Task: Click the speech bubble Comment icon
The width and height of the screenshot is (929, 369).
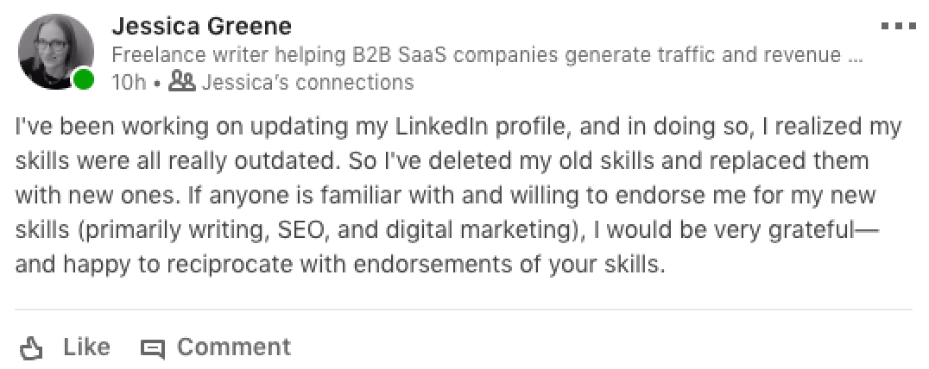Action: coord(153,348)
